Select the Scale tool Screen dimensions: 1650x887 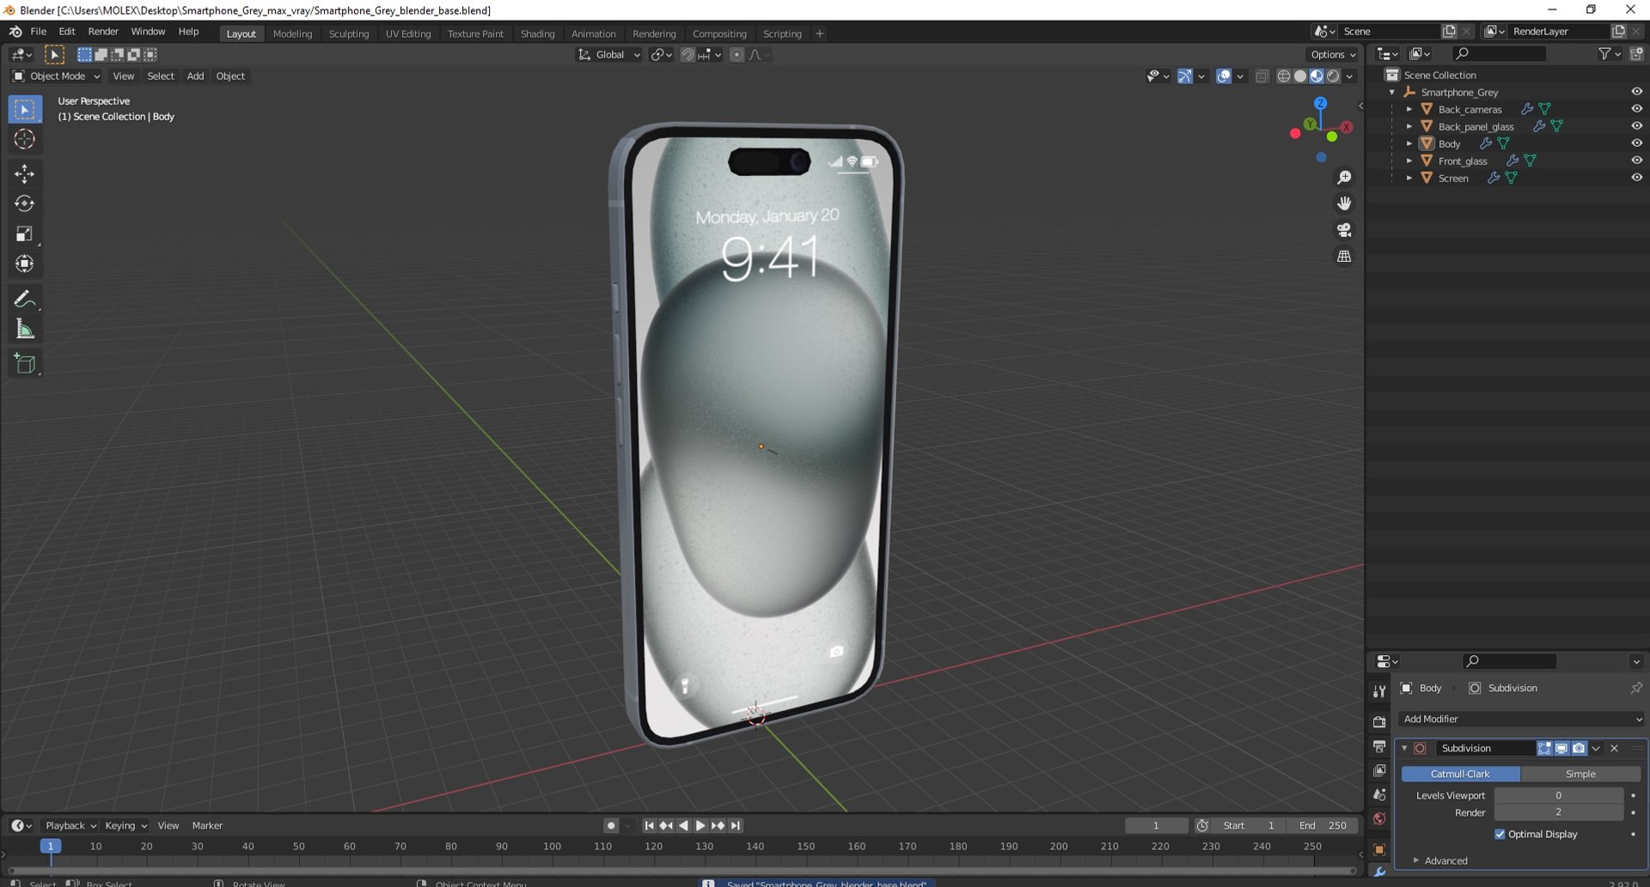24,234
